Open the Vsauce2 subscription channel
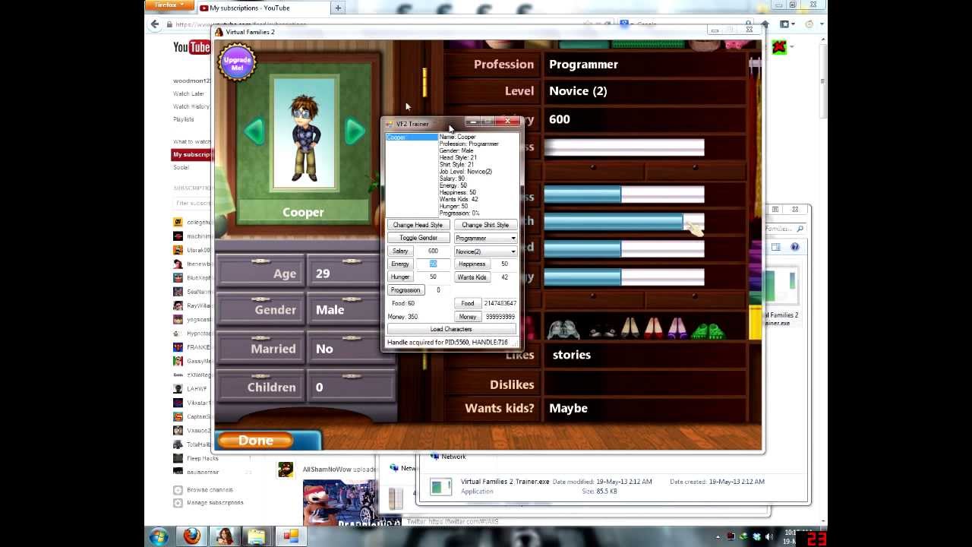 pos(192,431)
